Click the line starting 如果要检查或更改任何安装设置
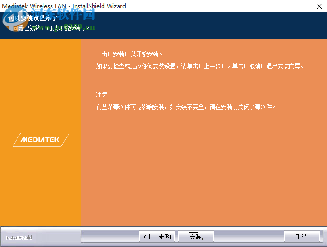 pos(200,66)
